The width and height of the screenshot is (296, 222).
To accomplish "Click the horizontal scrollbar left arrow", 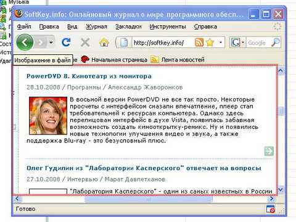I will tap(17, 199).
